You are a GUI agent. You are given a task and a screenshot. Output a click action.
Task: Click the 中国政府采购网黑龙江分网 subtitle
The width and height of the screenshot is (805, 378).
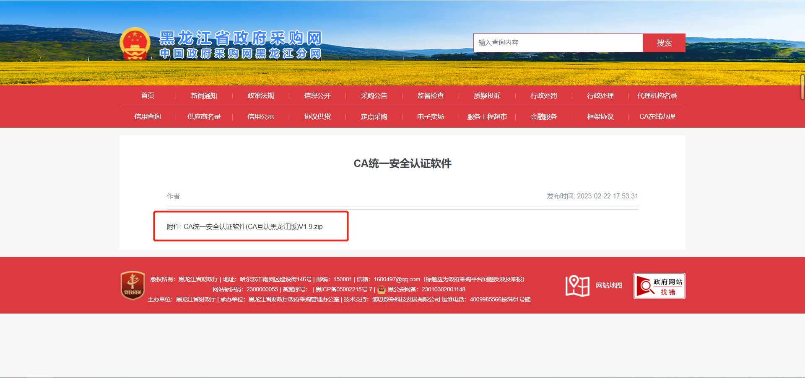pyautogui.click(x=241, y=53)
